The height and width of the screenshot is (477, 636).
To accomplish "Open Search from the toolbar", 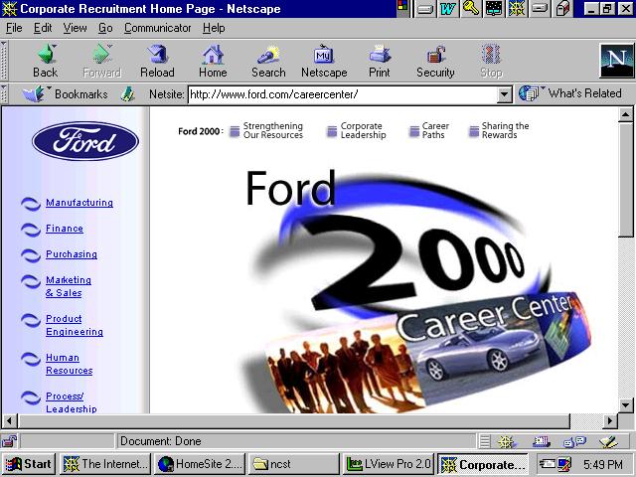I will 268,61.
